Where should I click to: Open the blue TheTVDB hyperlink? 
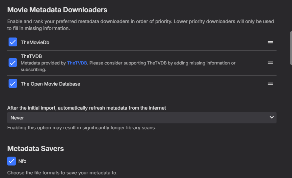pyautogui.click(x=77, y=63)
